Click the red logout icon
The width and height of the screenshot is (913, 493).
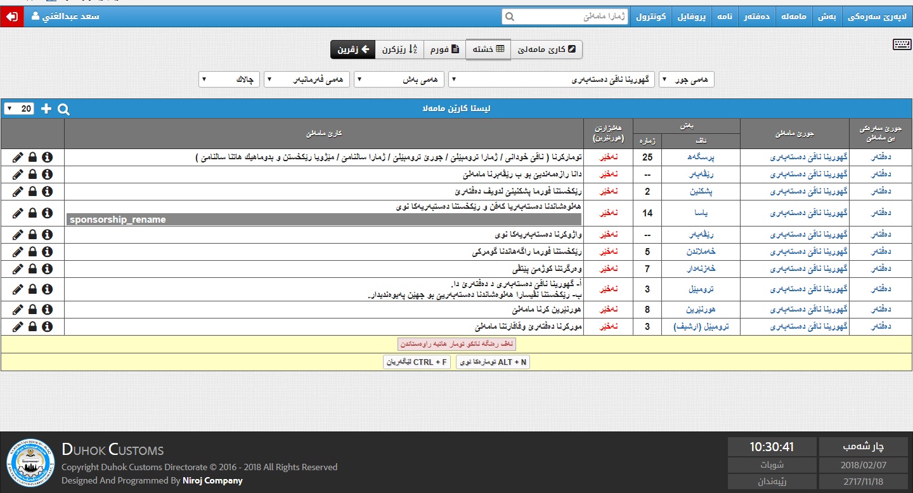[x=11, y=16]
